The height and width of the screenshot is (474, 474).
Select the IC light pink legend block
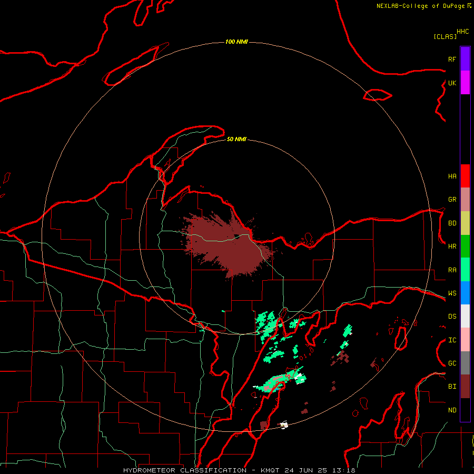[465, 340]
